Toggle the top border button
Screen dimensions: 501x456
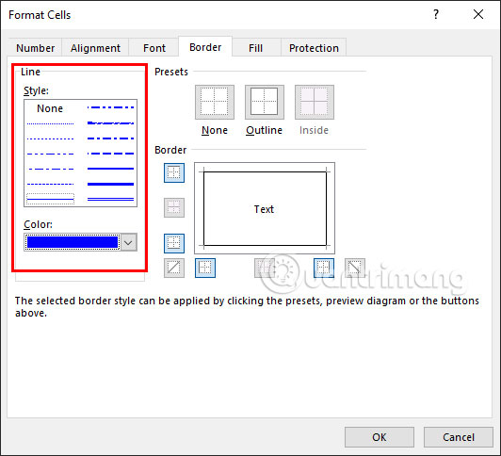tap(174, 172)
